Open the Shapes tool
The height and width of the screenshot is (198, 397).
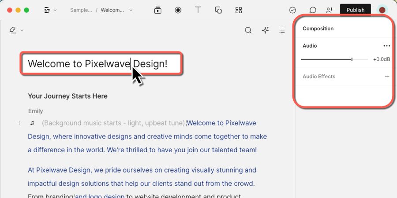(218, 10)
